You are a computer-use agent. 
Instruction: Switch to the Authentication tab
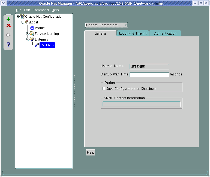[x=165, y=33]
